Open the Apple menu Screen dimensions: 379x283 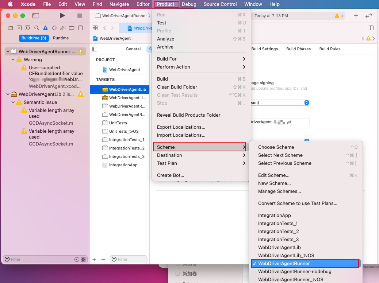click(x=10, y=4)
